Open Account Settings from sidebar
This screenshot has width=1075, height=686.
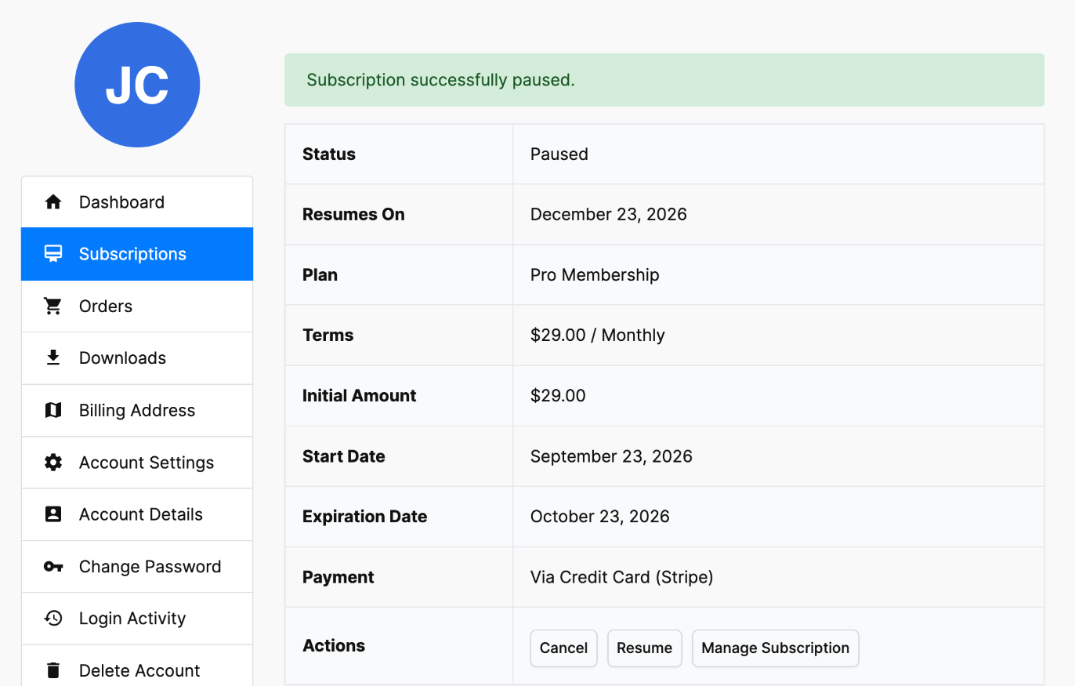pyautogui.click(x=137, y=463)
